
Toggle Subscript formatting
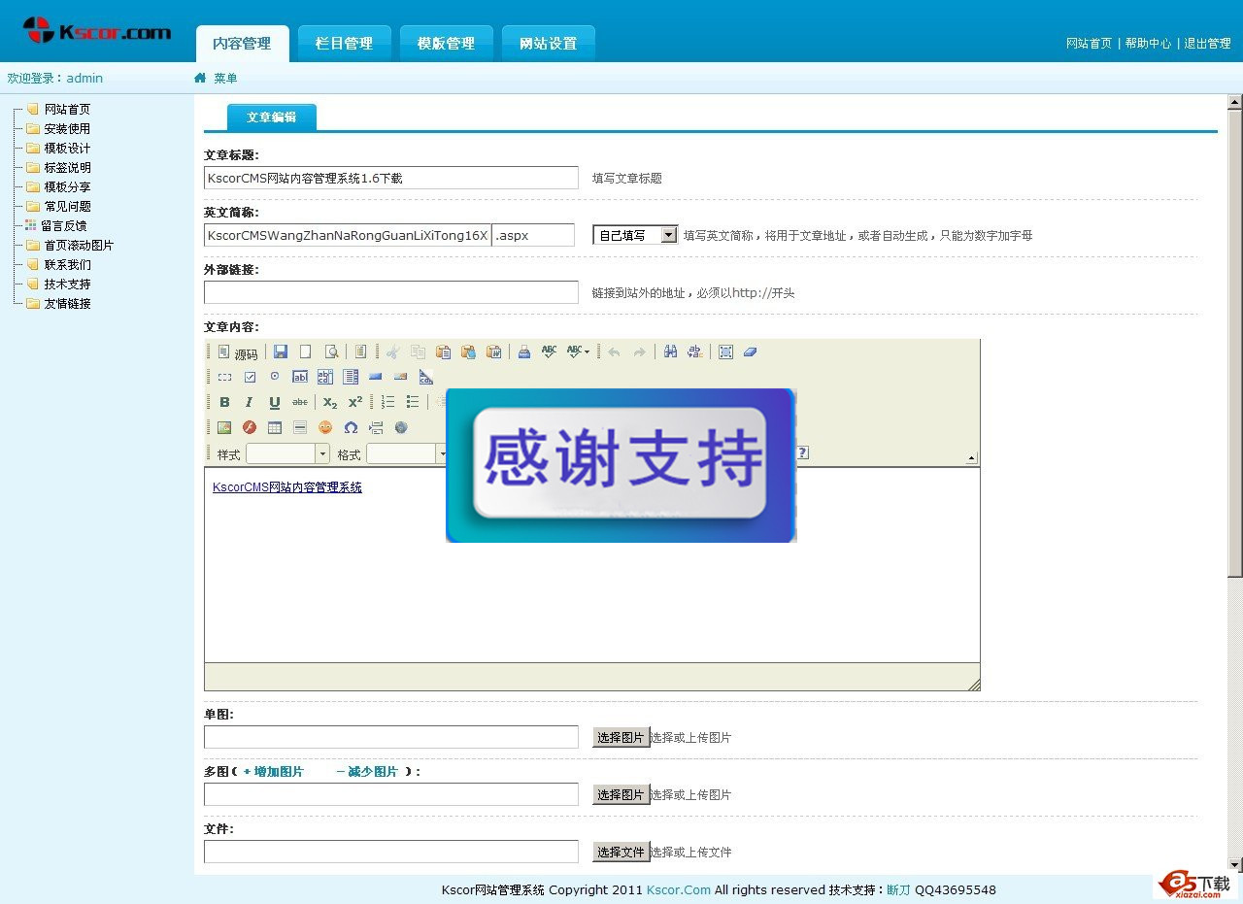click(x=330, y=402)
